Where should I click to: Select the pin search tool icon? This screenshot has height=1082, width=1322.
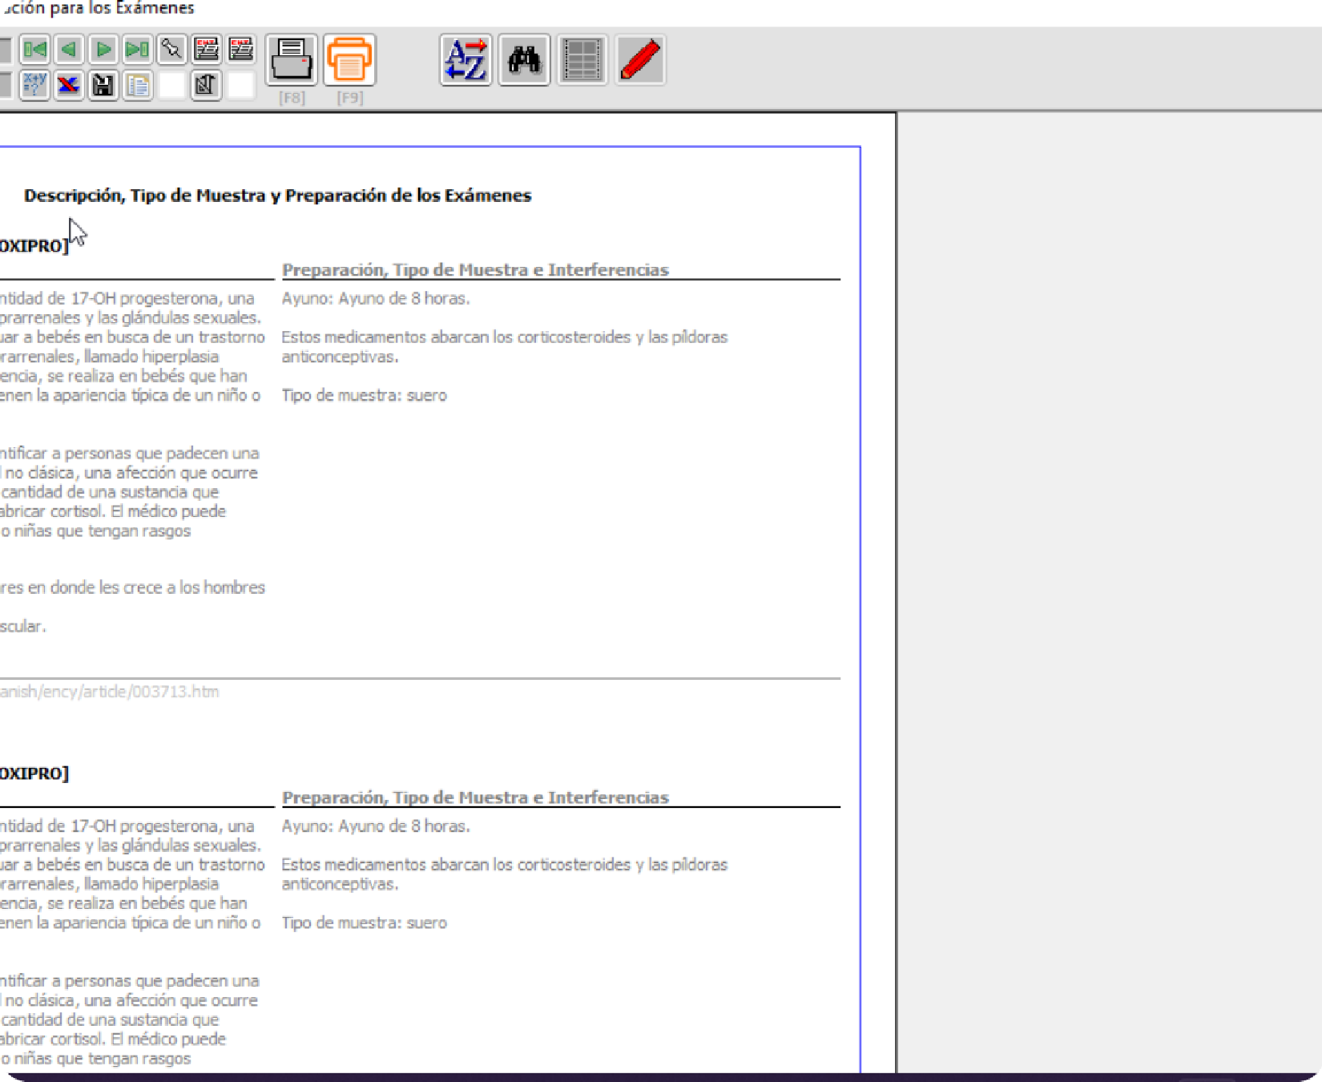tap(171, 50)
